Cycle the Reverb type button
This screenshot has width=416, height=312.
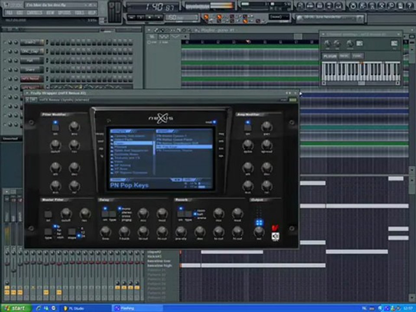pyautogui.click(x=188, y=214)
